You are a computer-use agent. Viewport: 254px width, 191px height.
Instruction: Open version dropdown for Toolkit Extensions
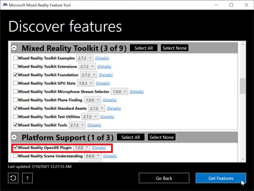(87, 67)
